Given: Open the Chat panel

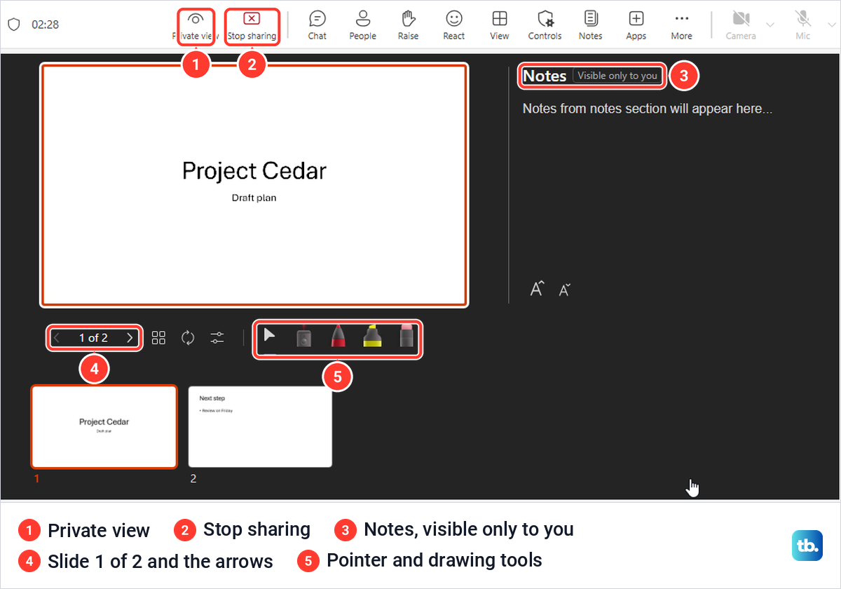Looking at the screenshot, I should coord(317,25).
